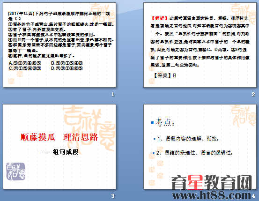Click the slide number 2 label
The height and width of the screenshot is (201, 259).
[253, 94]
